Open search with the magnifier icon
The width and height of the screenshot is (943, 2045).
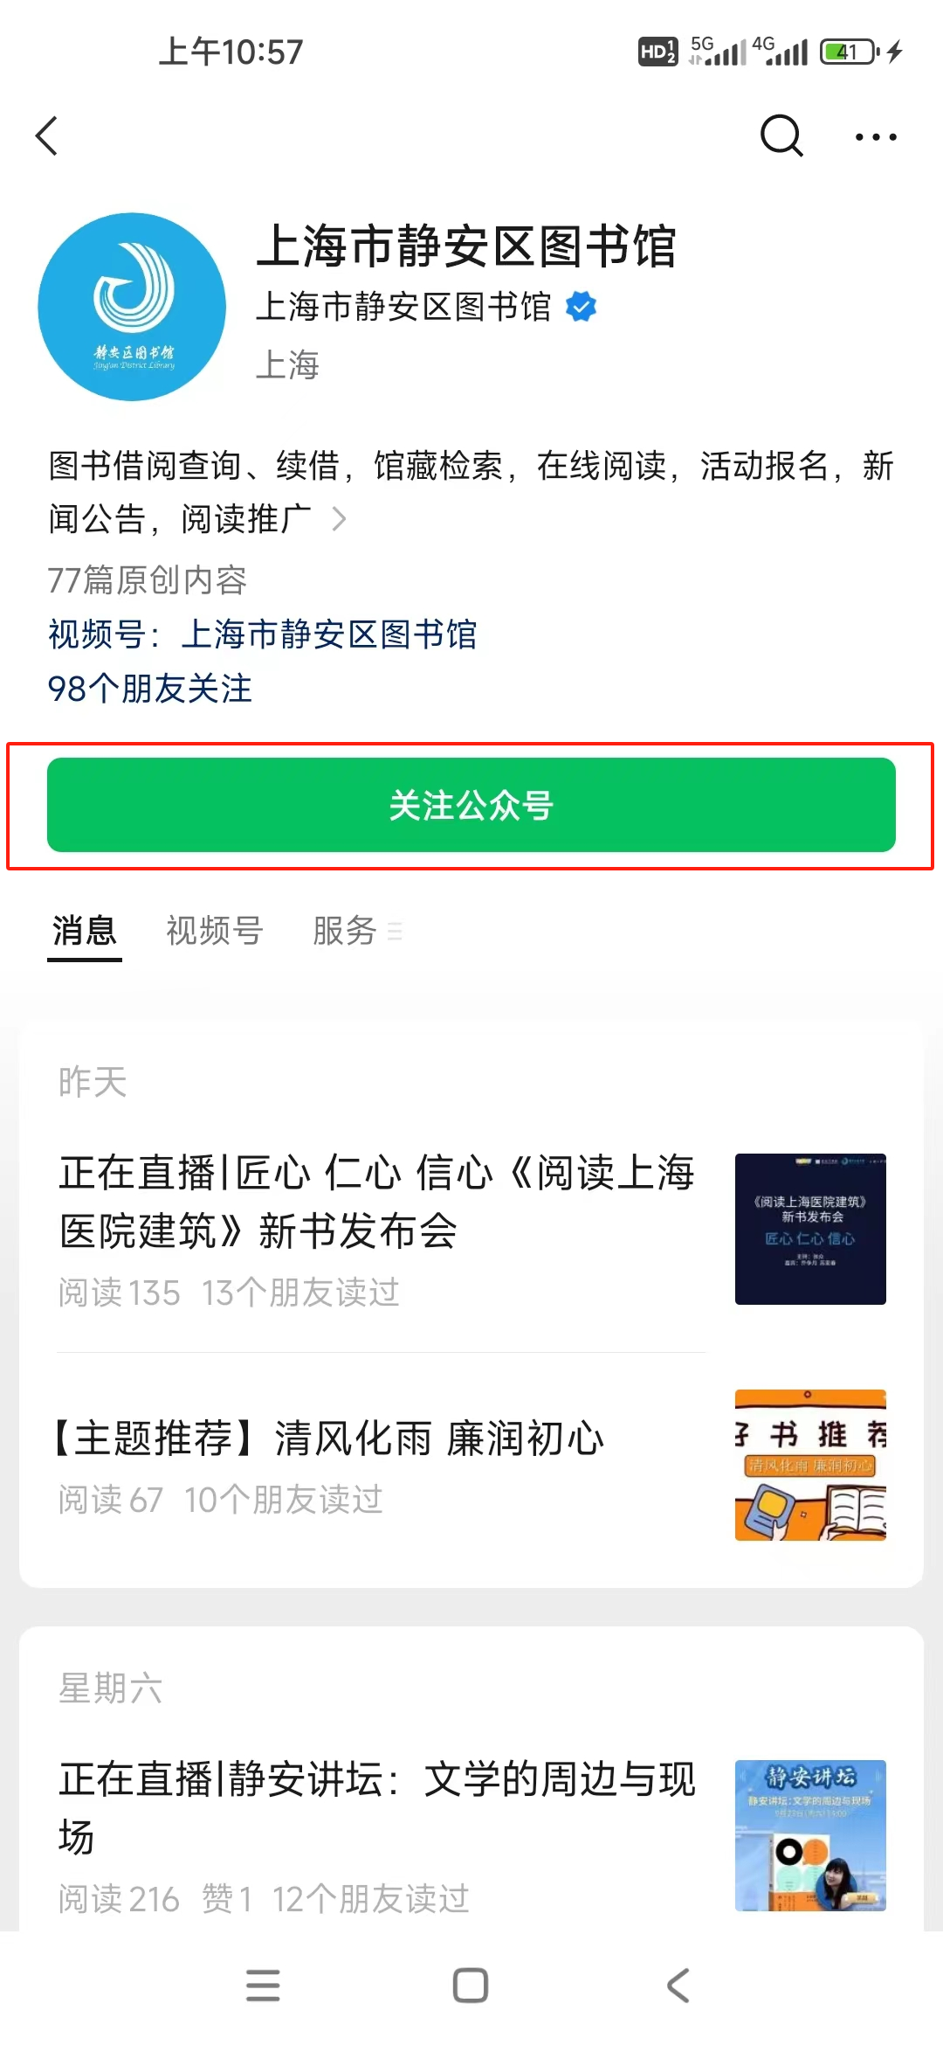coord(781,135)
